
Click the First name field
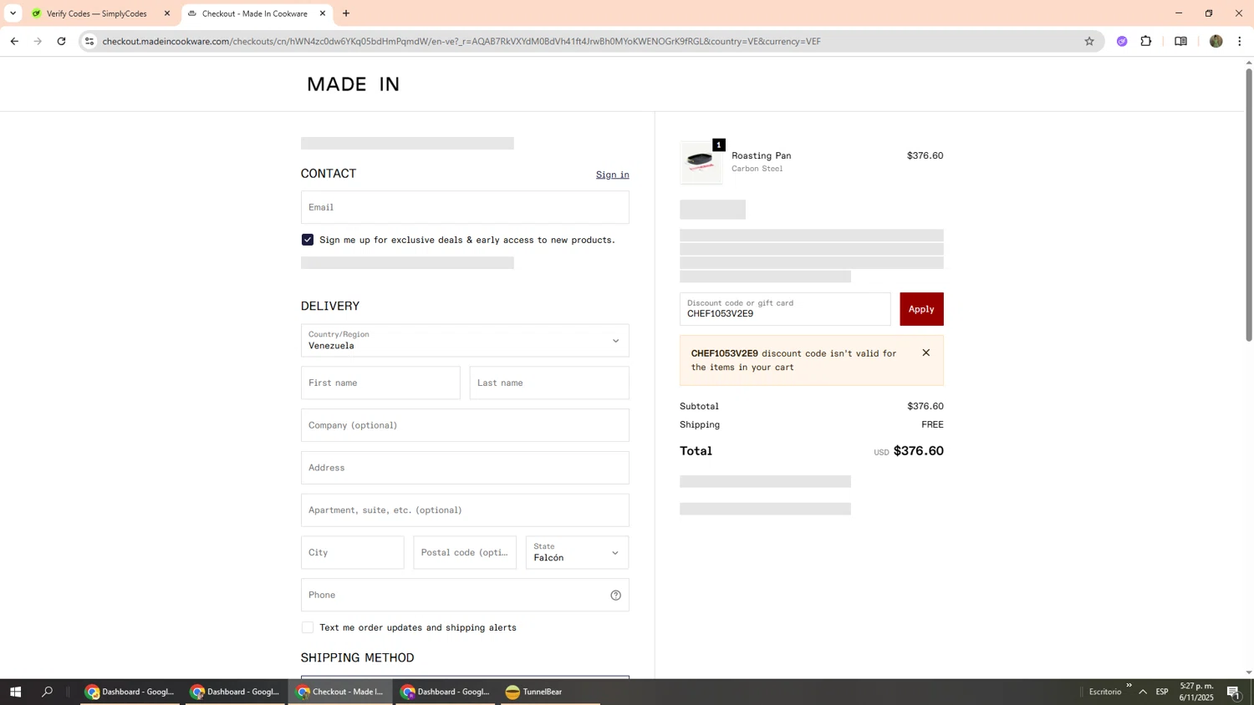tap(380, 383)
